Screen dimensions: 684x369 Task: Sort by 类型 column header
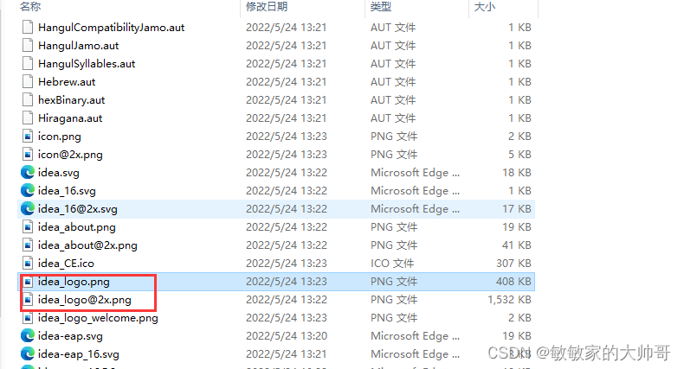[x=381, y=7]
